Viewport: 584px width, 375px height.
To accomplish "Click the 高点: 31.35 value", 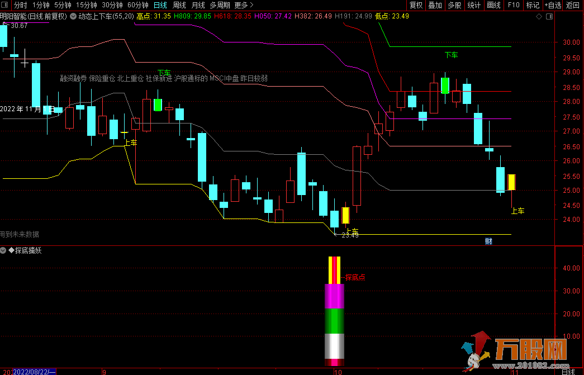I will [154, 16].
